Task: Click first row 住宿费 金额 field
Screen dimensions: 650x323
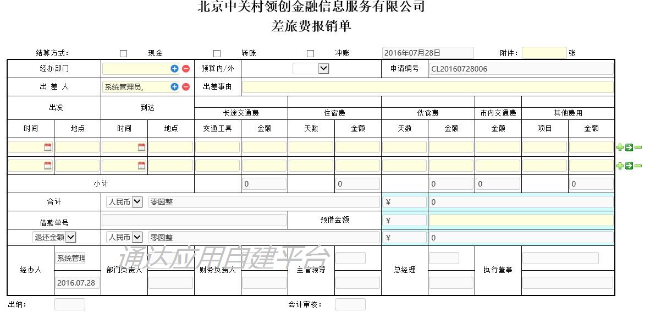Action: pyautogui.click(x=358, y=147)
